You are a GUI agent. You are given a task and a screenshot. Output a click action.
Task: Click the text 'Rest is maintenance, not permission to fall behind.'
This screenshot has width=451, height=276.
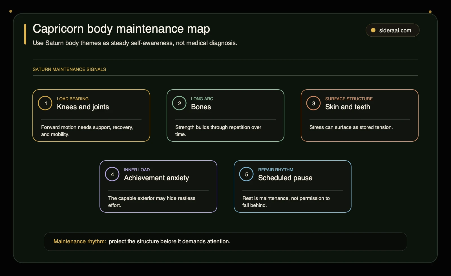pos(286,202)
